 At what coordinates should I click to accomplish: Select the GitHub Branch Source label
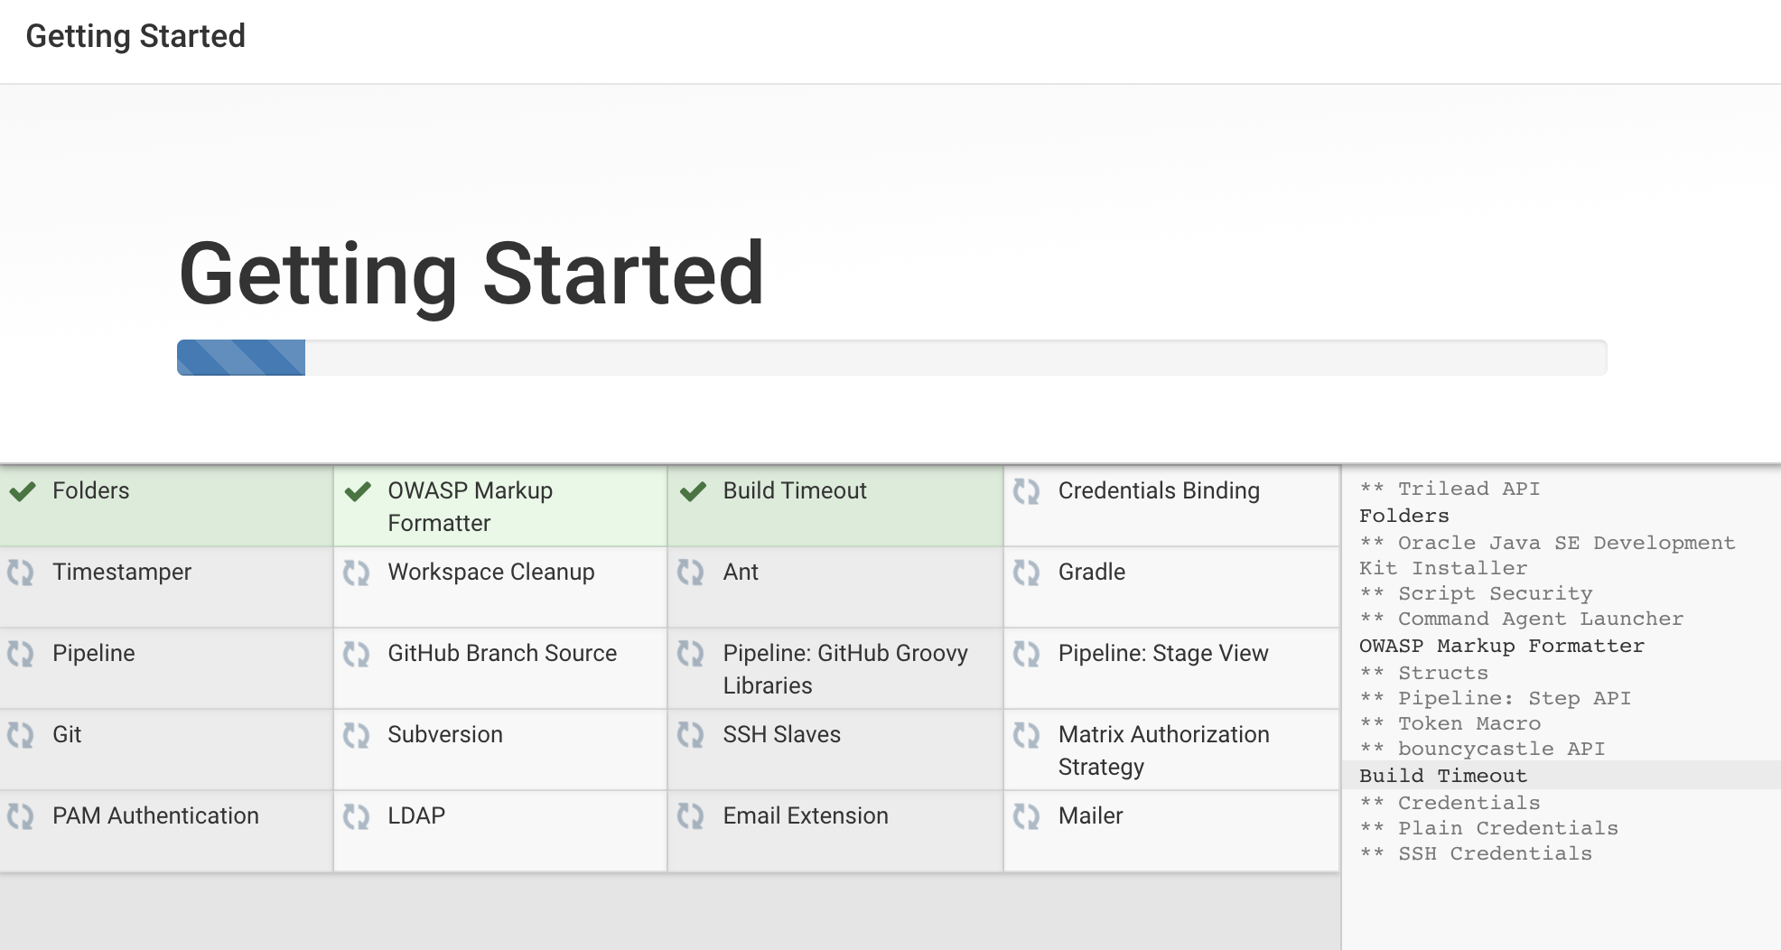(502, 653)
